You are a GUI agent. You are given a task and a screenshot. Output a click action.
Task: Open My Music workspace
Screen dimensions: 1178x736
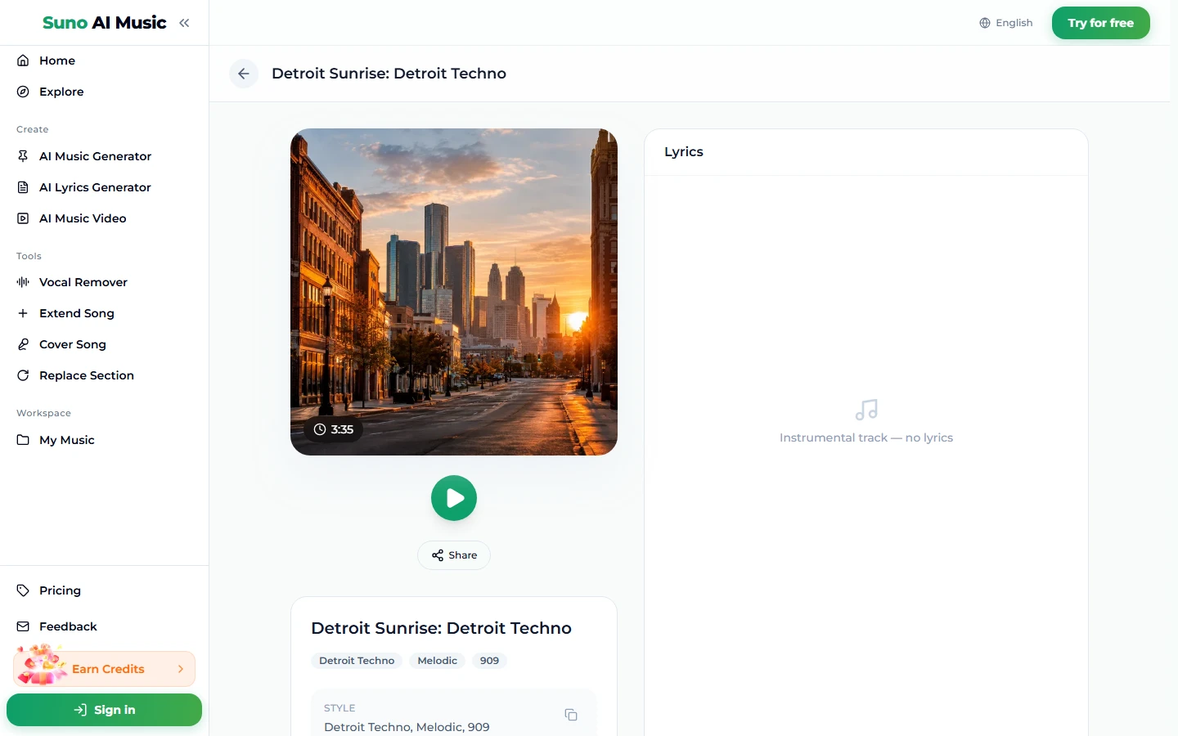coord(104,440)
